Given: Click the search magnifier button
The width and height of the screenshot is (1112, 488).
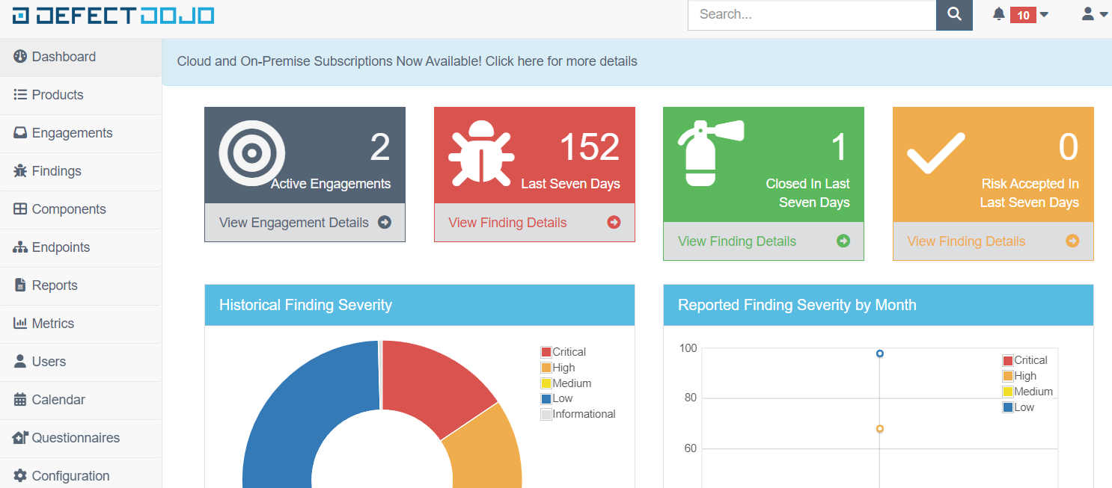Looking at the screenshot, I should [954, 14].
